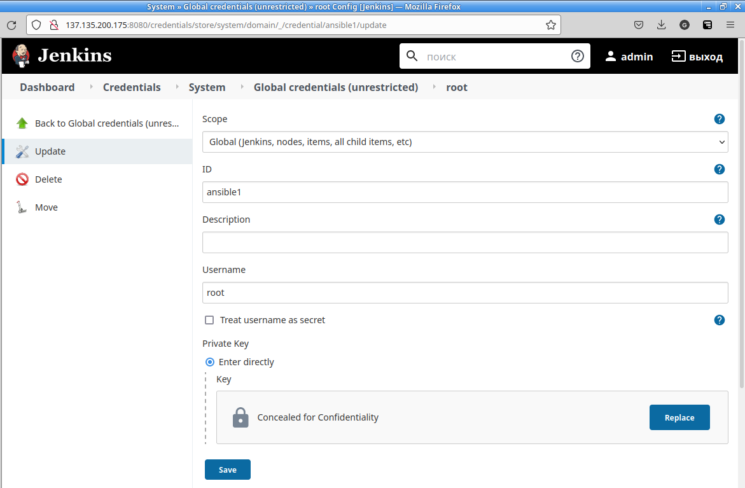
Task: Open Firefox hamburger menu
Action: (730, 25)
